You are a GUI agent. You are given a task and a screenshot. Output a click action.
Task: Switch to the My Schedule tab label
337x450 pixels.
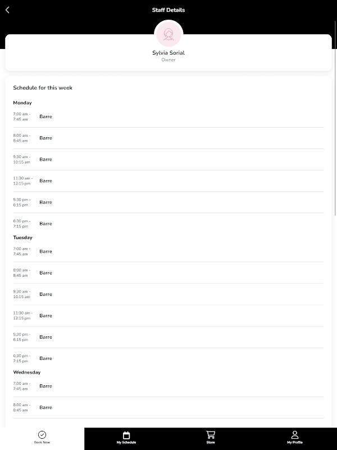click(126, 443)
